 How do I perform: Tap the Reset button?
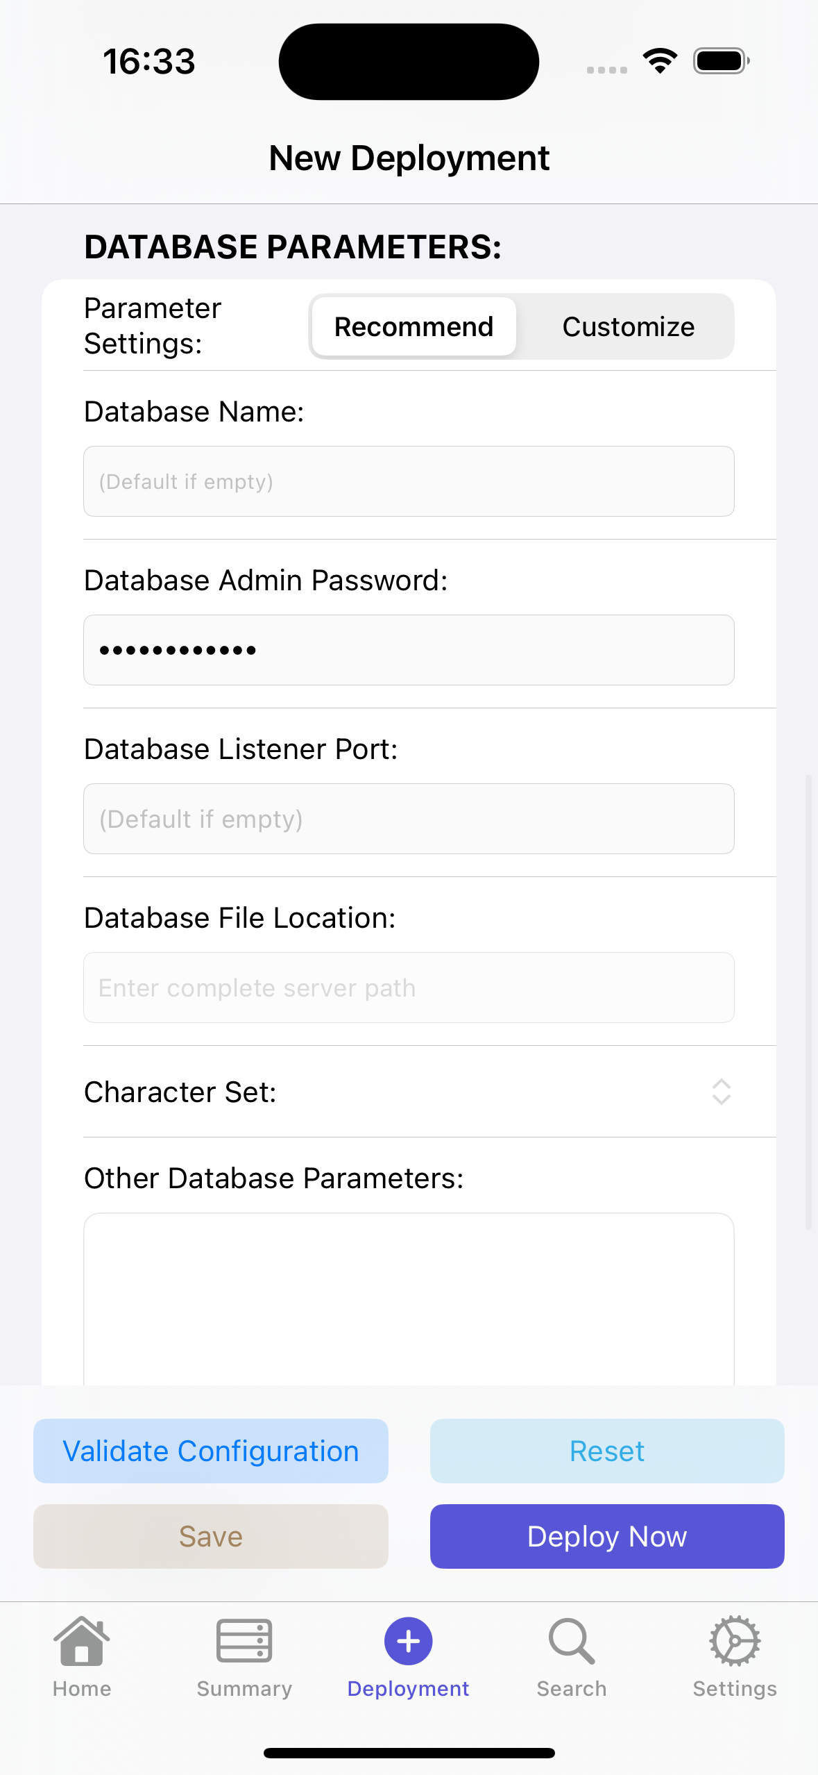click(607, 1451)
